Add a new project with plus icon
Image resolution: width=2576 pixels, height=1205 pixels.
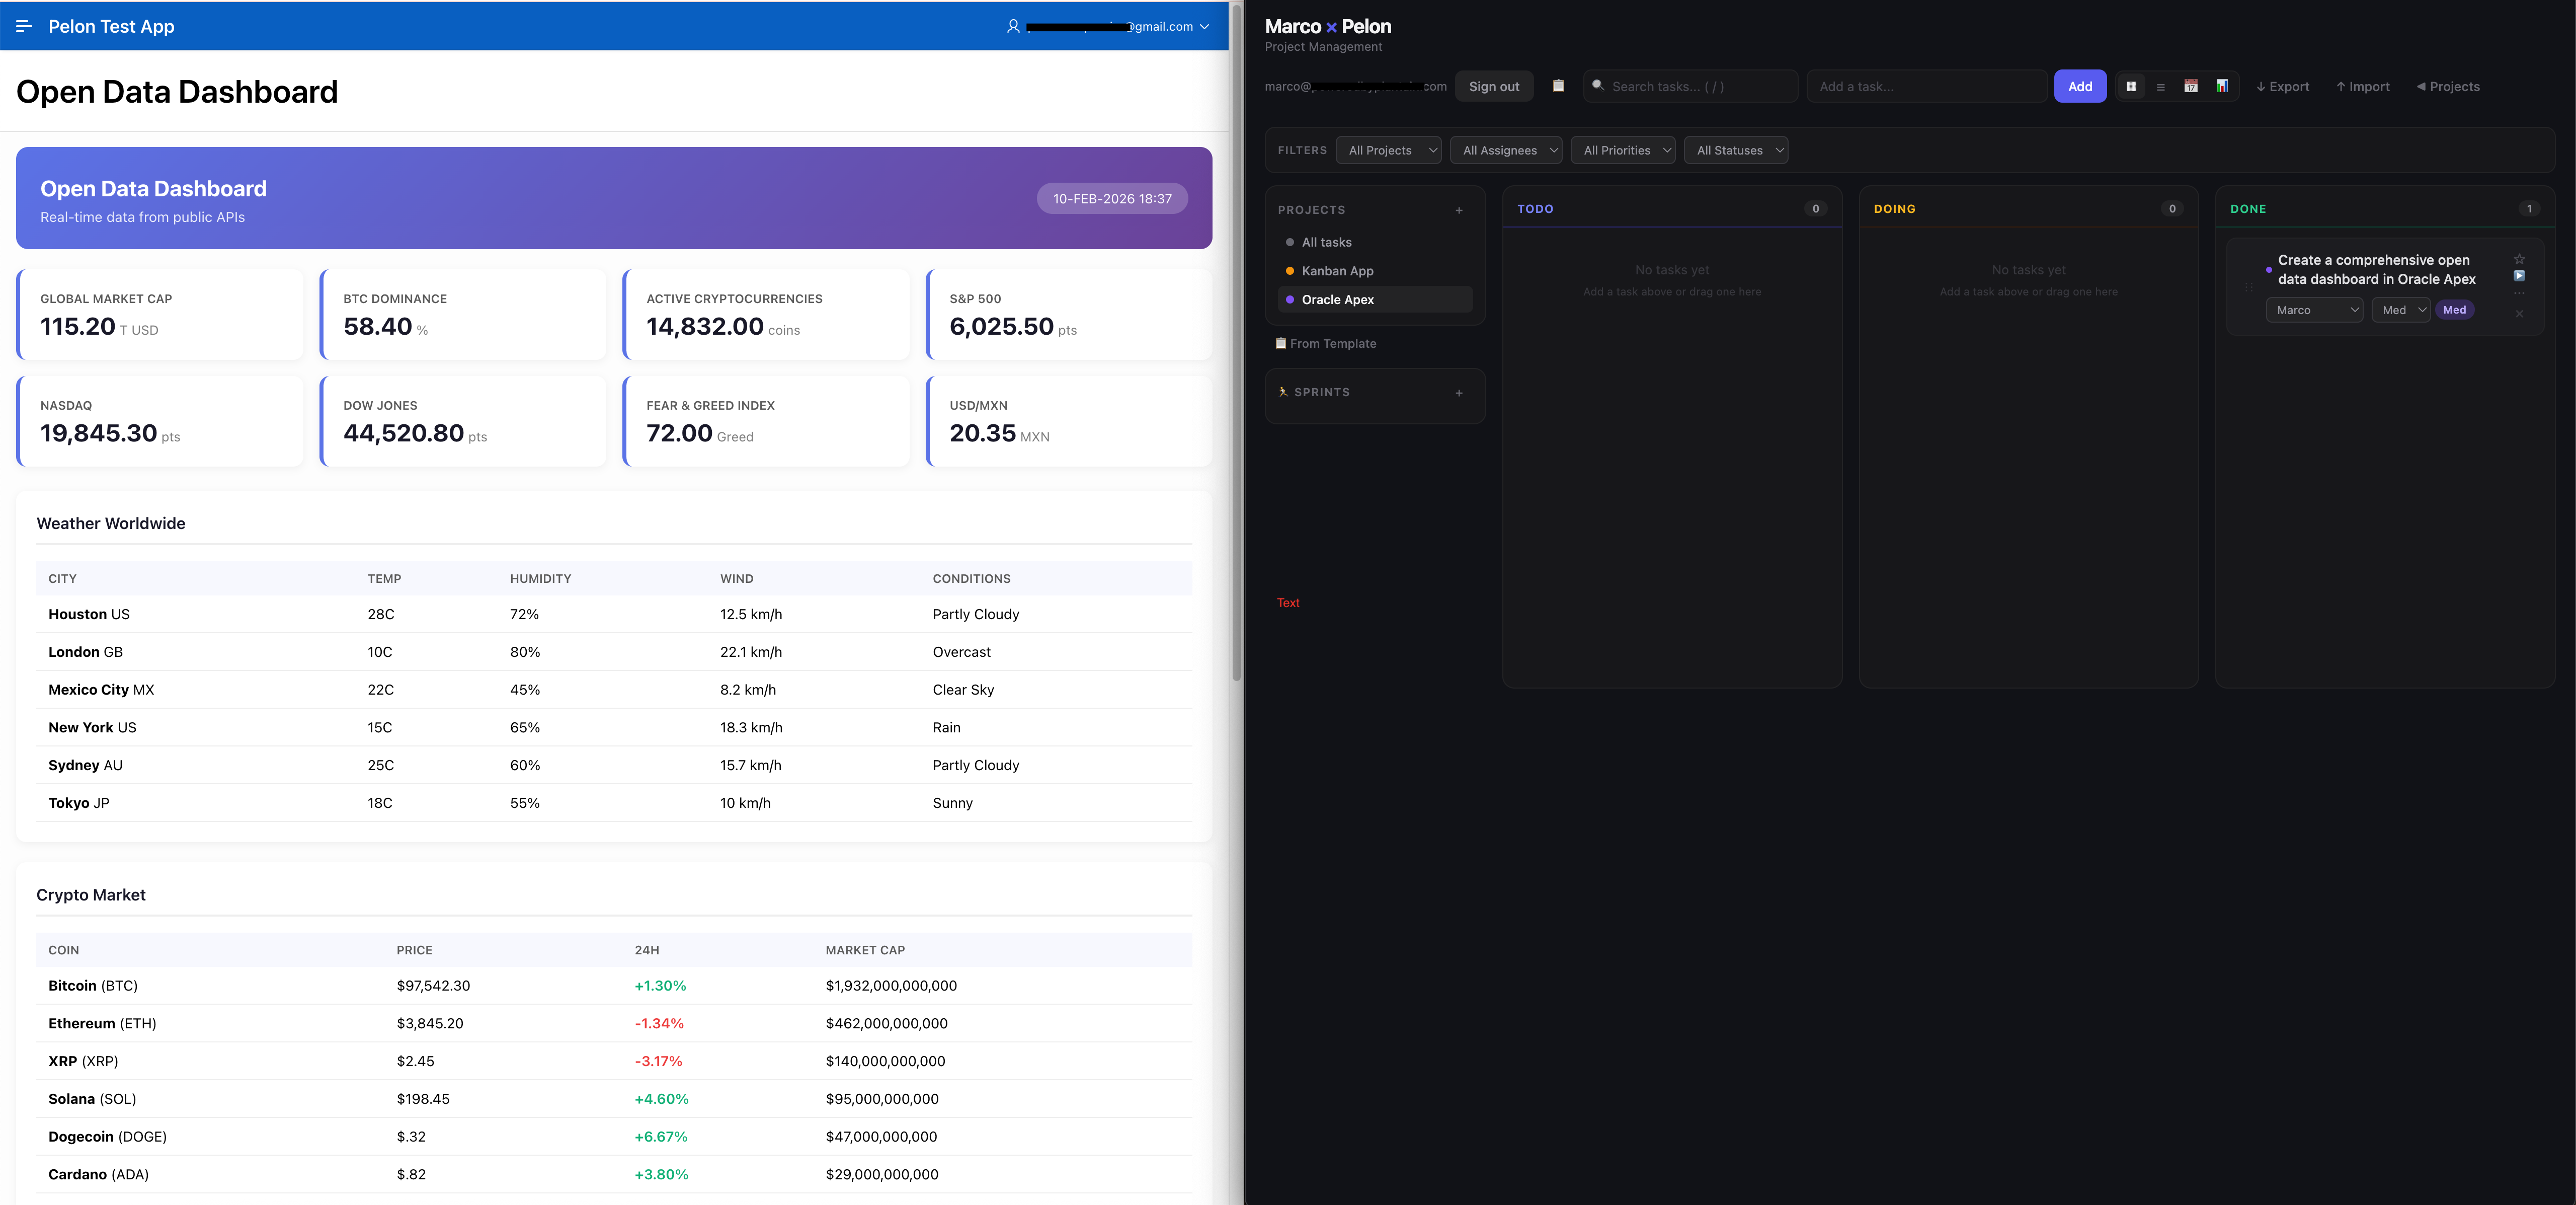click(x=1459, y=210)
